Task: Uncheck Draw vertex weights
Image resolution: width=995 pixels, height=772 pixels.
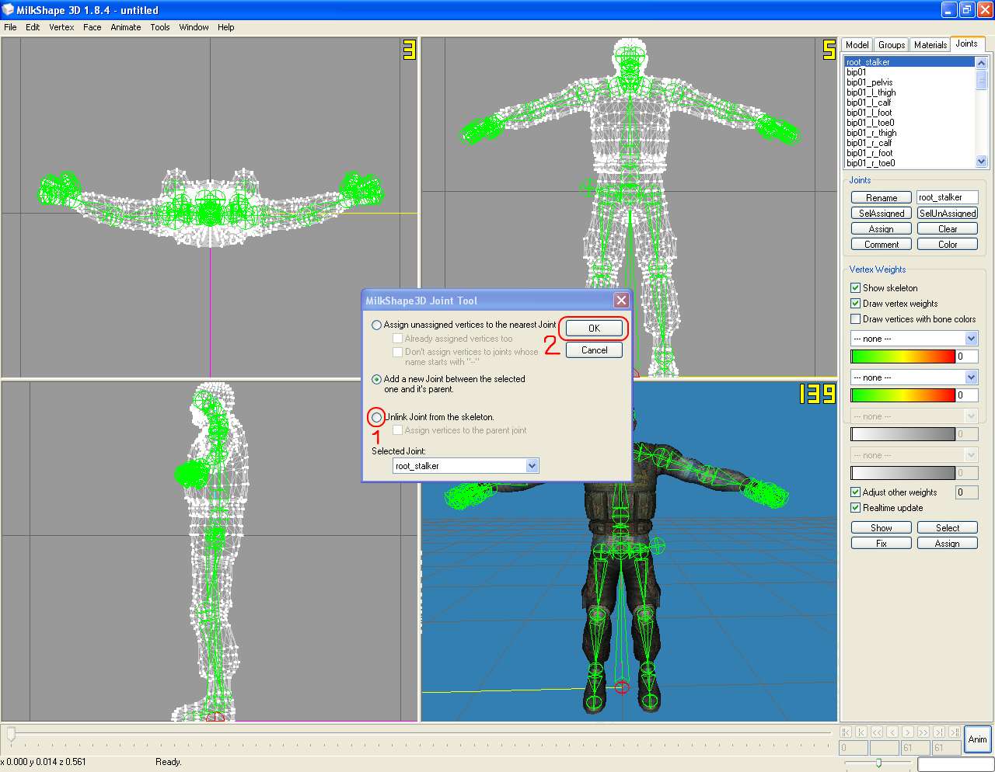Action: pos(855,303)
